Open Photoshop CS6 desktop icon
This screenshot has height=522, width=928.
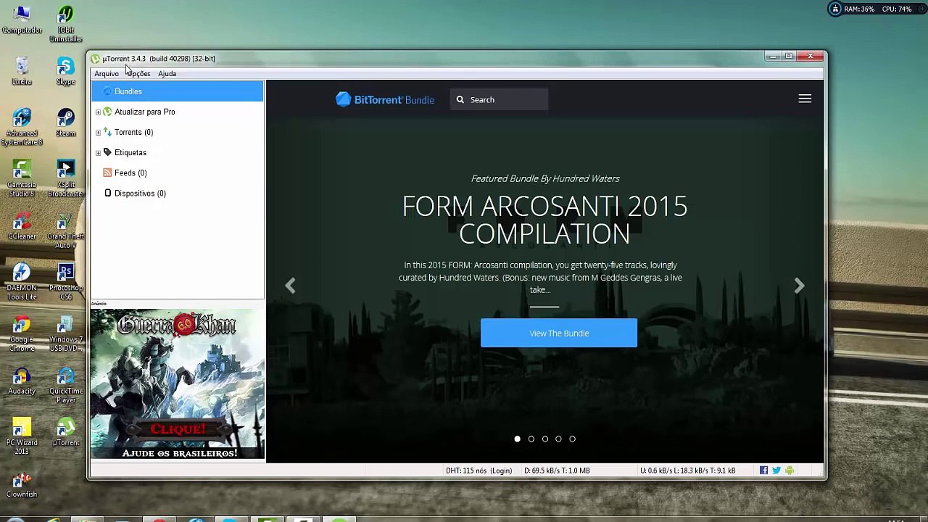[x=65, y=281]
